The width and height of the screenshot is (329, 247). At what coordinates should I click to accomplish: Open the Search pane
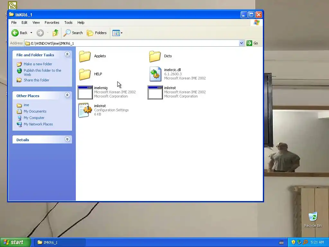(x=73, y=33)
